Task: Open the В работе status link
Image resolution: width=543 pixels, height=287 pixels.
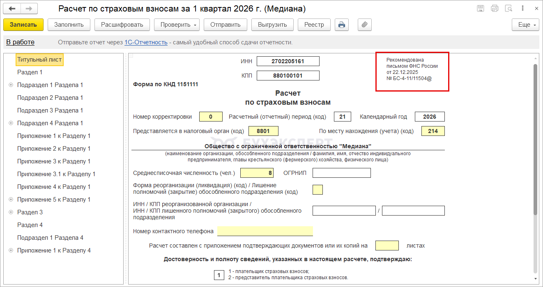Action: click(21, 42)
